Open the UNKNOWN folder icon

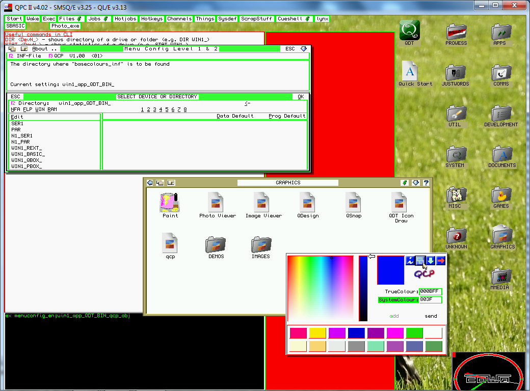[x=456, y=236]
